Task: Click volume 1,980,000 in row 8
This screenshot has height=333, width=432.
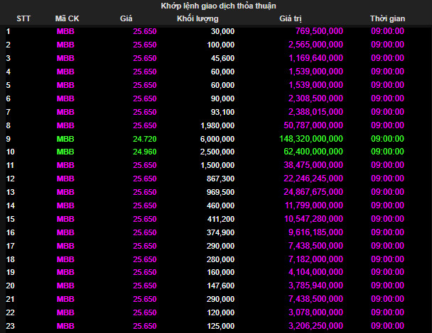Action: 217,125
